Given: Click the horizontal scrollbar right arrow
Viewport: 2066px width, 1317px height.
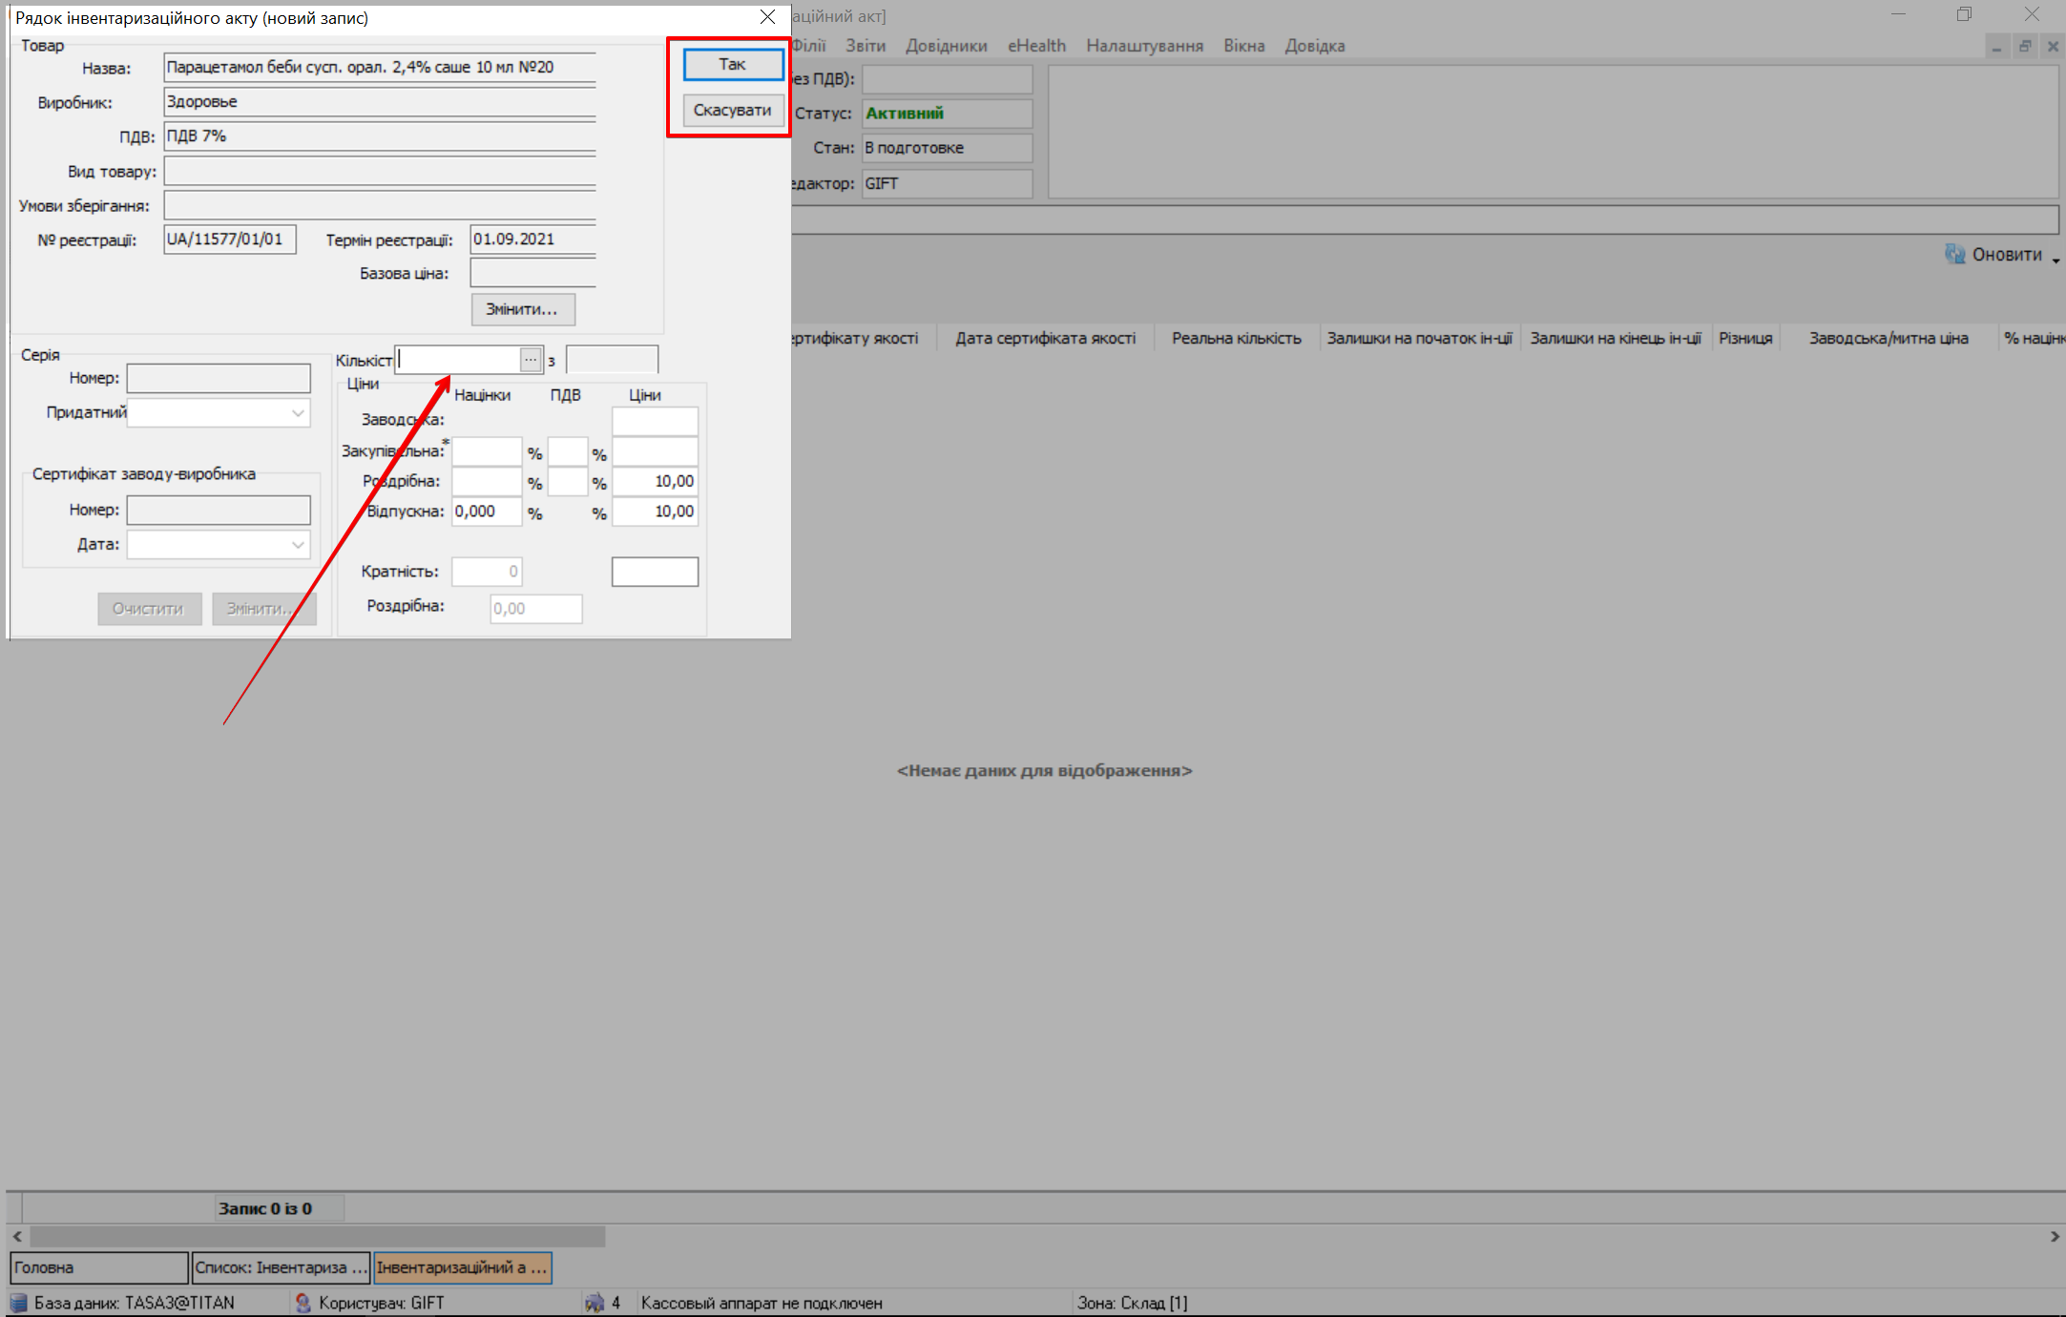Looking at the screenshot, I should coord(2055,1236).
